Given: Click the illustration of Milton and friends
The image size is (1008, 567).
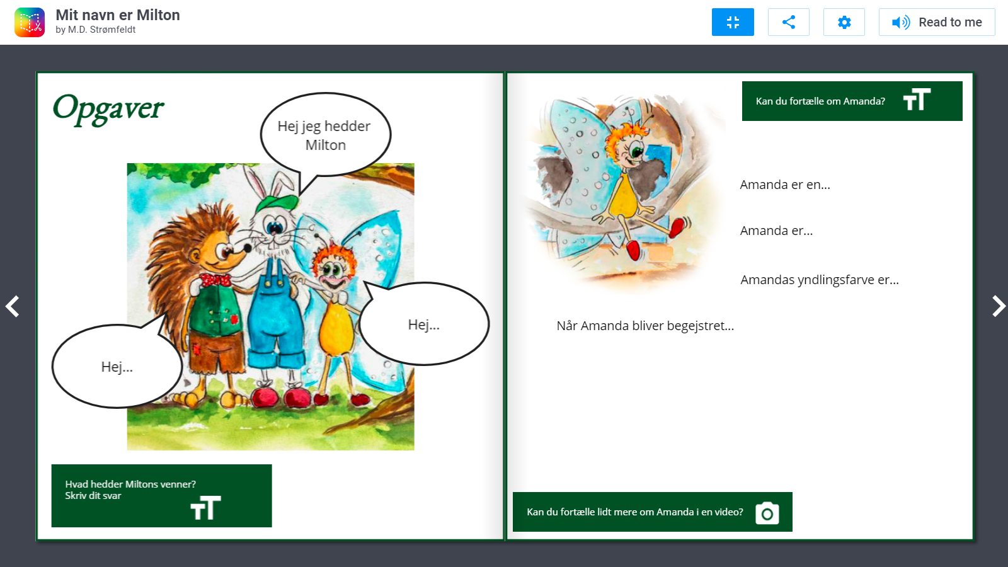Looking at the screenshot, I should point(271,307).
